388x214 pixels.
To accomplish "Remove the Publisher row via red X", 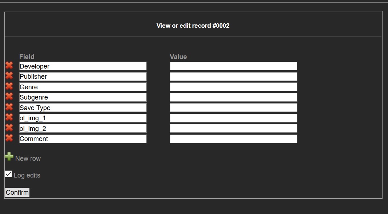I will pos(9,76).
